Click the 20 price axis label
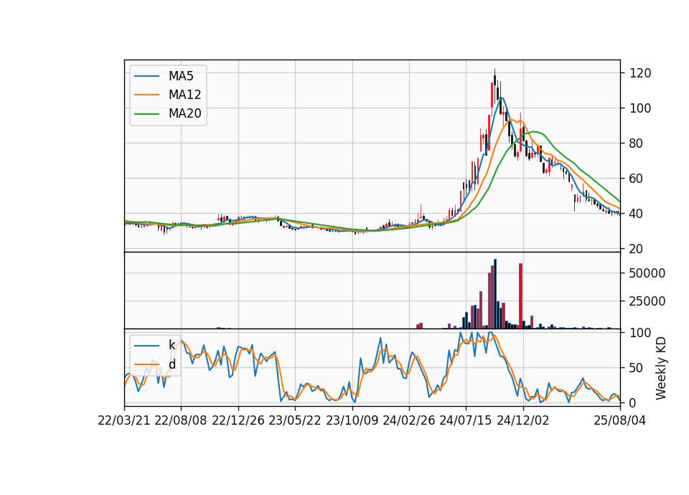The image size is (689, 495). coord(637,249)
